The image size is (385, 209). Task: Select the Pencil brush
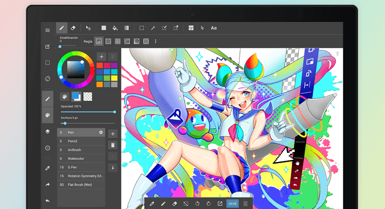(81, 141)
